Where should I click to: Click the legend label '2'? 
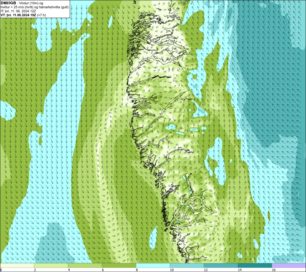click(x=35, y=270)
